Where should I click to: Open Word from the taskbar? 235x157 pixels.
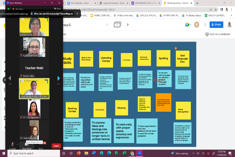[x=94, y=153]
